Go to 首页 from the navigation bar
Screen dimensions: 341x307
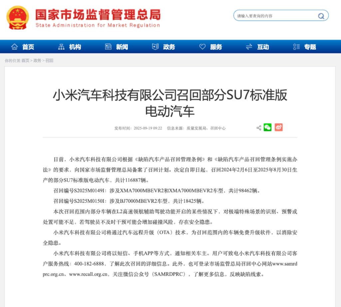[x=28, y=47]
